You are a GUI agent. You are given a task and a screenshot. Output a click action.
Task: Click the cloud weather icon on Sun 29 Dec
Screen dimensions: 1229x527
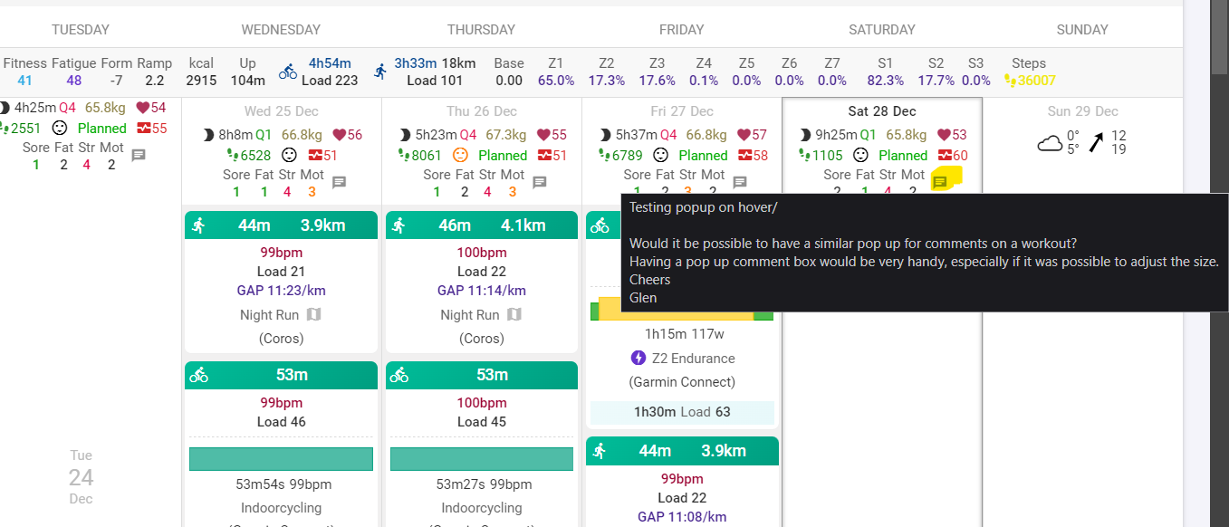1050,143
